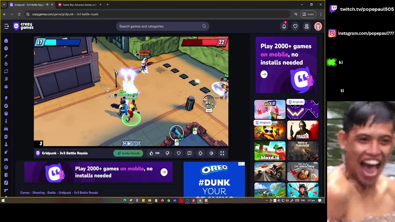Open Chrome three-dot menu
The width and height of the screenshot is (395, 222).
pos(321,14)
